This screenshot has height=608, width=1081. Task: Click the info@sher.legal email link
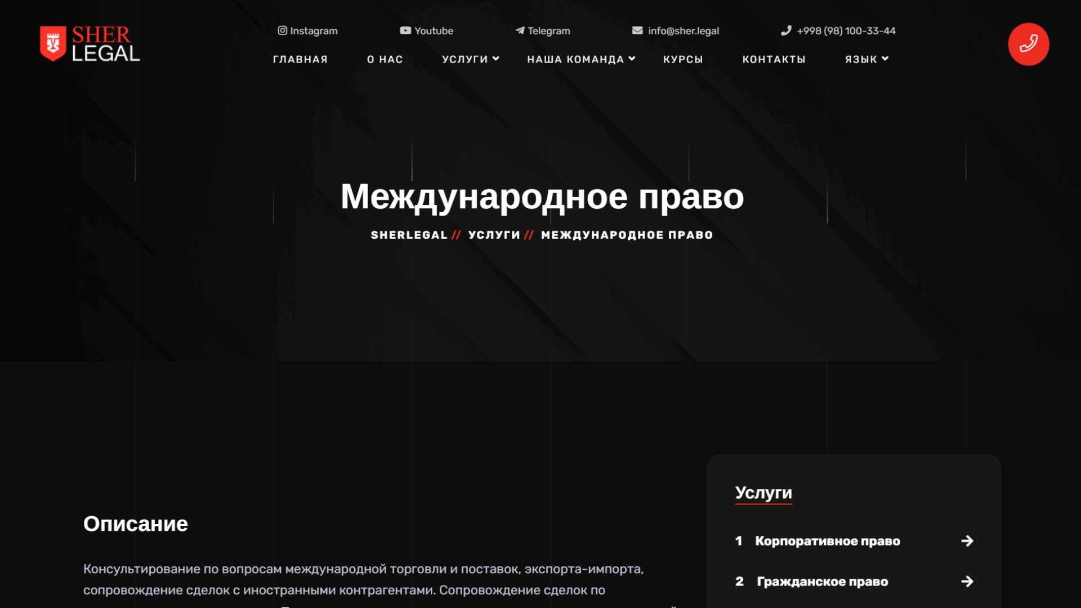[683, 31]
